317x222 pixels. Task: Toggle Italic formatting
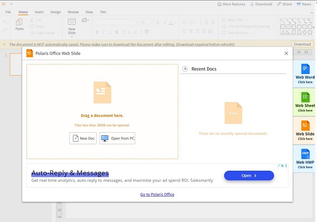[104, 32]
